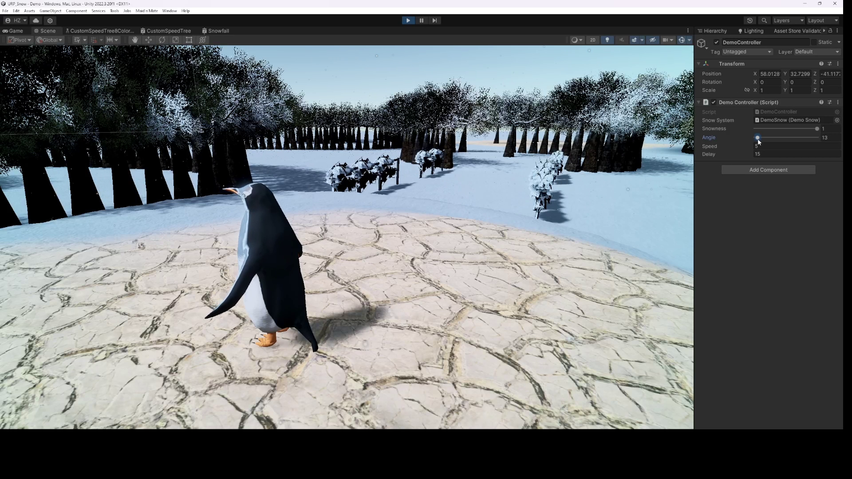Viewport: 852px width, 479px height.
Task: Click Demo Controller script help icon
Action: (x=821, y=102)
